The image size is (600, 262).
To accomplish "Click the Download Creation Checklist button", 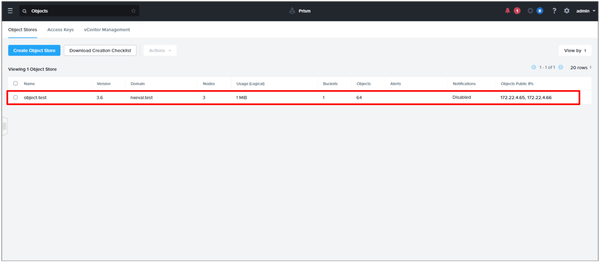I will coord(100,50).
